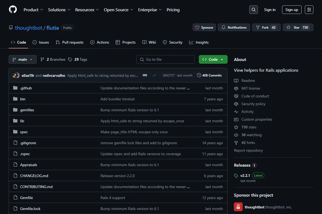Click the green check commit status icon
The width and height of the screenshot is (322, 214).
[x=155, y=75]
